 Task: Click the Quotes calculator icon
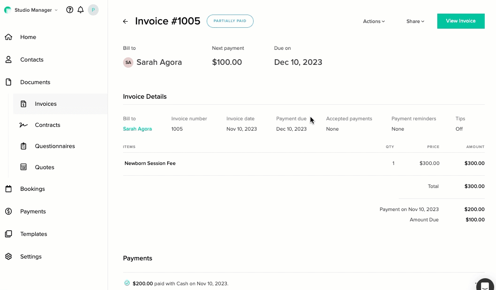(x=23, y=167)
